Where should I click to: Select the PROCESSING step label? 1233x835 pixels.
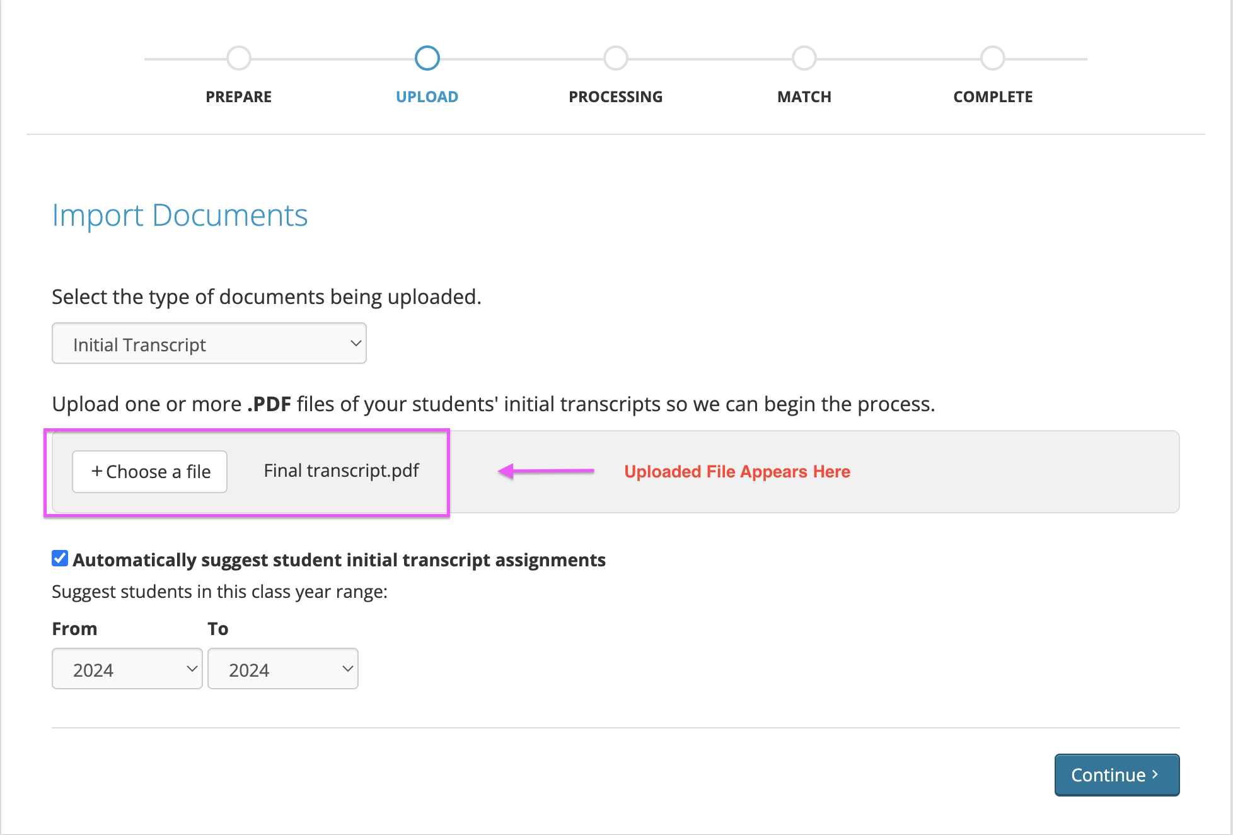pos(616,96)
